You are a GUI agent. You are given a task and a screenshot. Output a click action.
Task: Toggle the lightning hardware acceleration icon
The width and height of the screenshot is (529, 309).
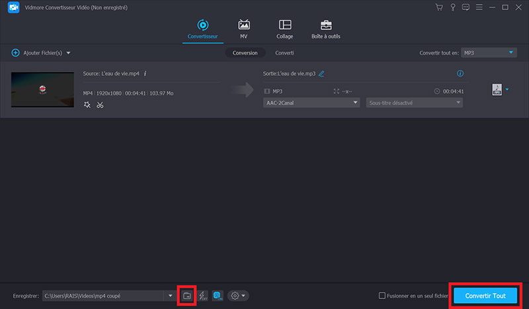[202, 295]
